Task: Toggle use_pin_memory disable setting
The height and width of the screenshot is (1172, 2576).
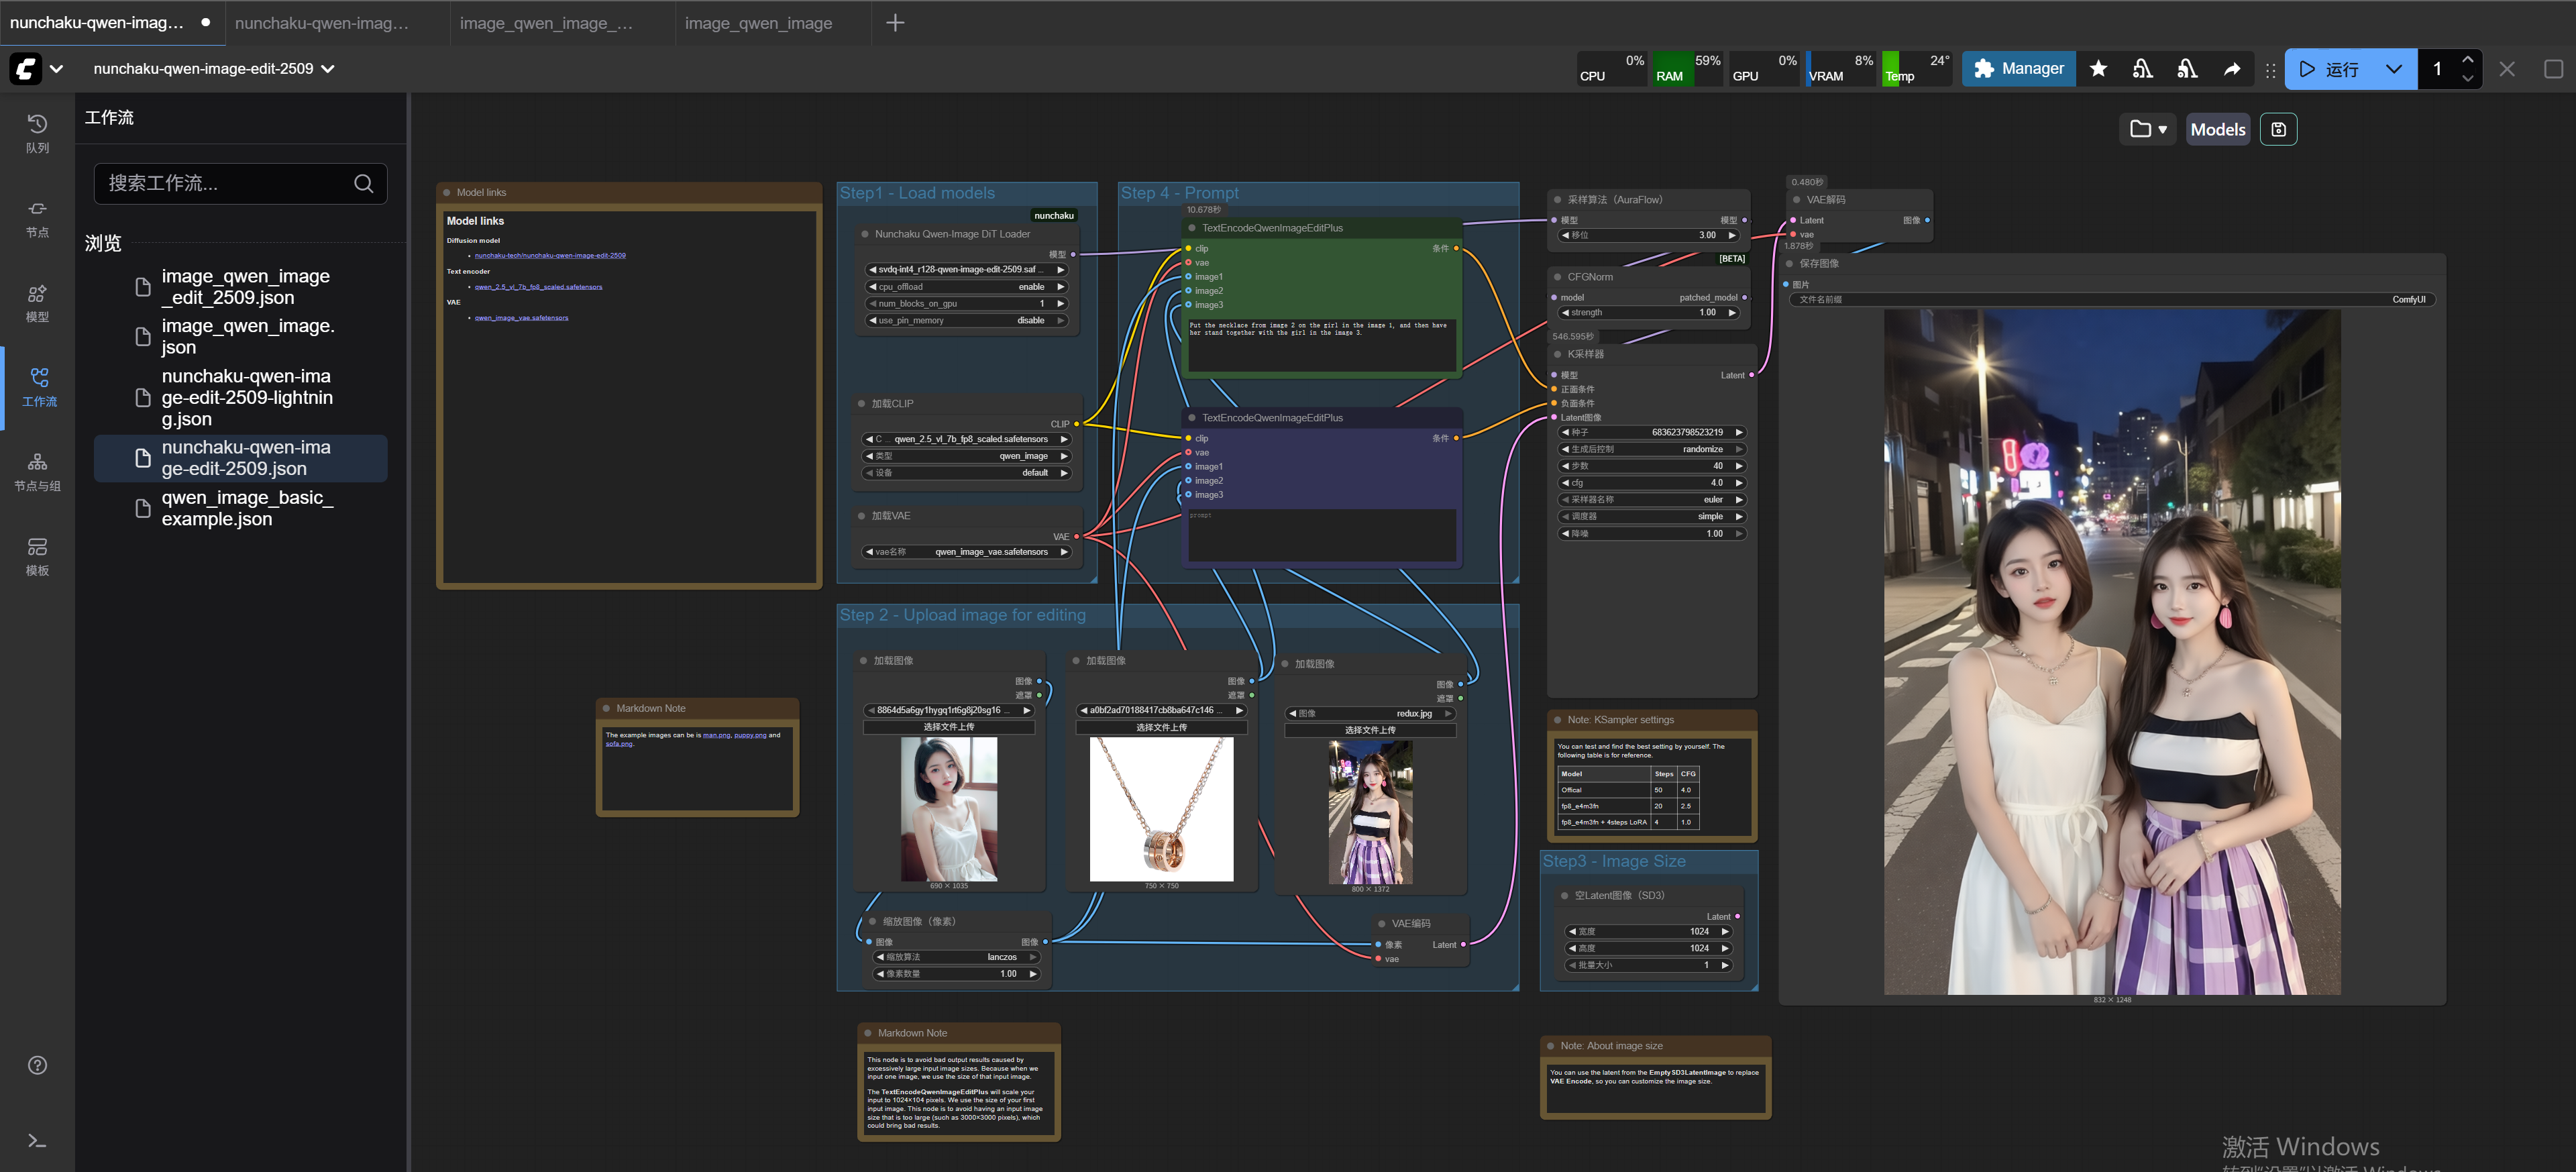Action: (x=967, y=321)
